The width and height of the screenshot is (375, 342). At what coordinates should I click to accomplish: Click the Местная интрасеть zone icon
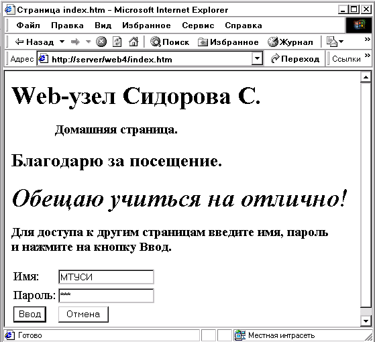coord(240,335)
